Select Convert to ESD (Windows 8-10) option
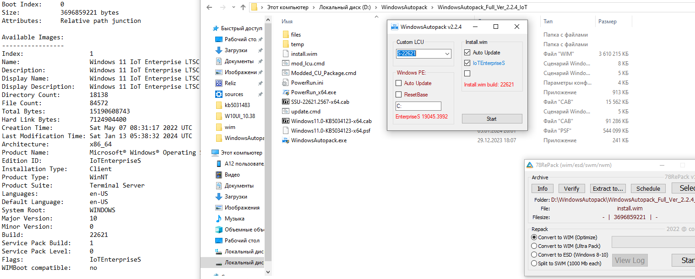Viewport: 695px width, 279px height. (534, 255)
